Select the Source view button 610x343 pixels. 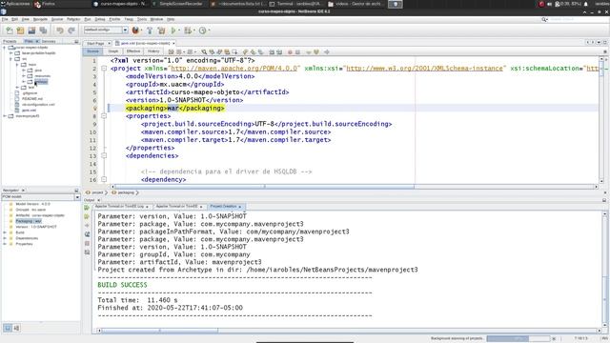(x=93, y=51)
